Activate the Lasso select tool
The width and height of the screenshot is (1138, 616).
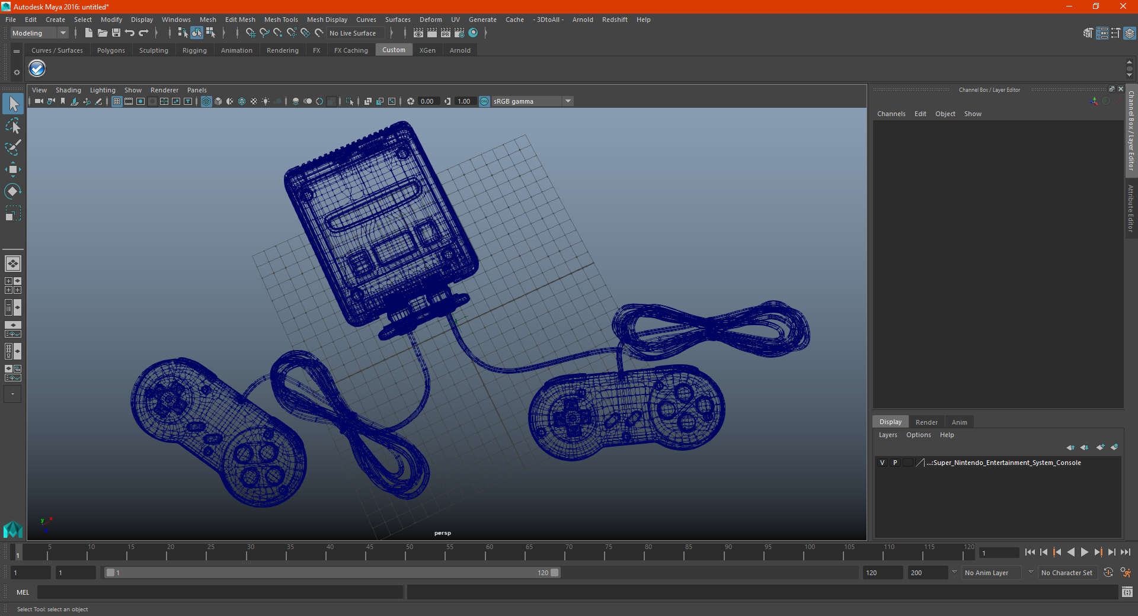click(x=13, y=126)
